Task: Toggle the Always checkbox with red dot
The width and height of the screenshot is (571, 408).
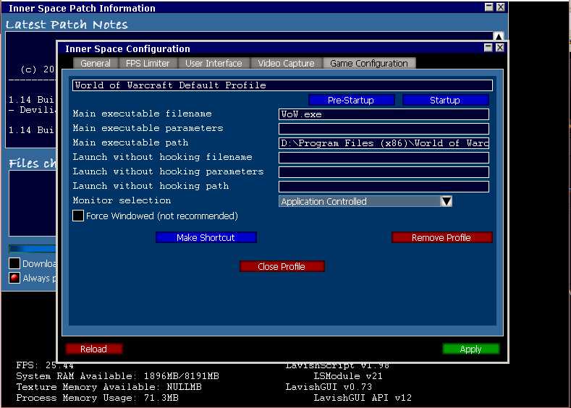Action: pos(14,278)
